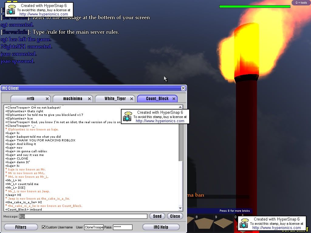Image resolution: width=311 pixels, height=233 pixels.
Task: Toggle the Custom Username checkbox
Action: (x=43, y=227)
